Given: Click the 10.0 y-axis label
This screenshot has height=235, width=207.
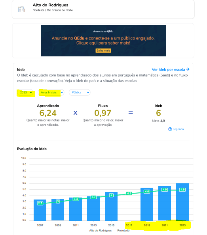Looking at the screenshot, I should pyautogui.click(x=24, y=158).
